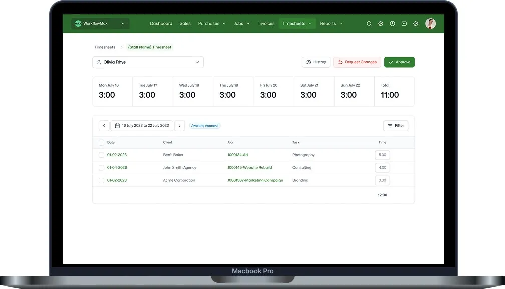Go to Timesheets breadcrumb link
The width and height of the screenshot is (505, 289).
coord(105,47)
